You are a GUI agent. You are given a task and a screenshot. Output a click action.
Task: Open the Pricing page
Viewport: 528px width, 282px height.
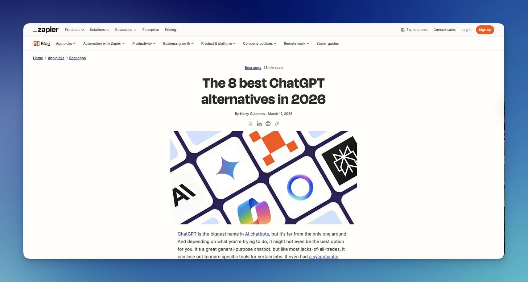coord(170,30)
